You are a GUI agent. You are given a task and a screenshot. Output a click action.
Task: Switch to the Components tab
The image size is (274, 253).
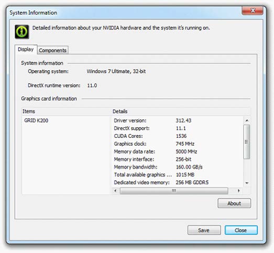(x=52, y=50)
